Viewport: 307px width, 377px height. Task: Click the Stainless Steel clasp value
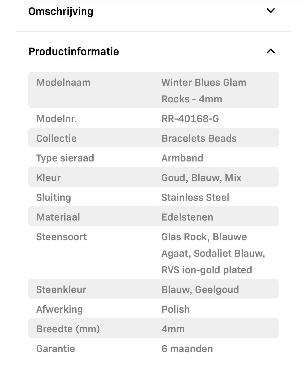point(195,197)
